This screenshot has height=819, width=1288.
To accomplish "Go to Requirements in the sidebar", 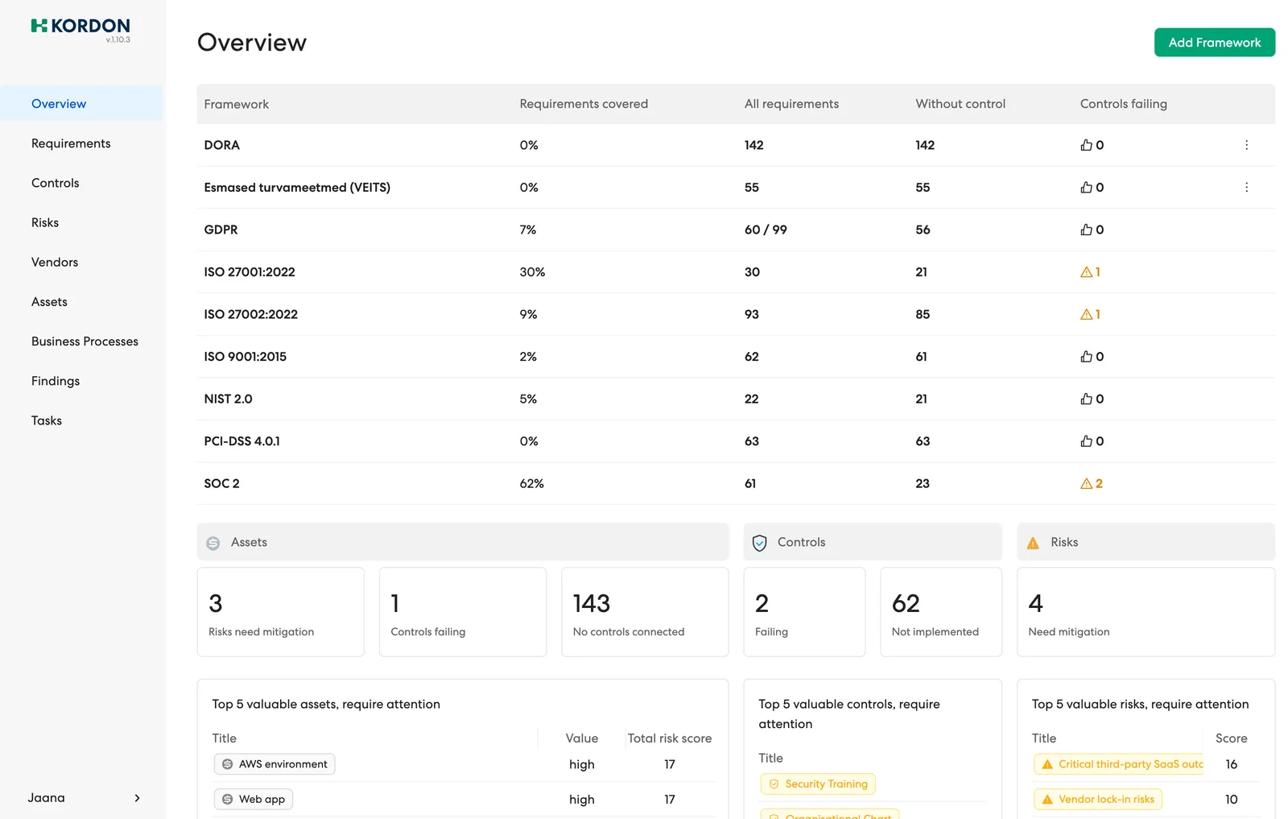I will point(81,143).
